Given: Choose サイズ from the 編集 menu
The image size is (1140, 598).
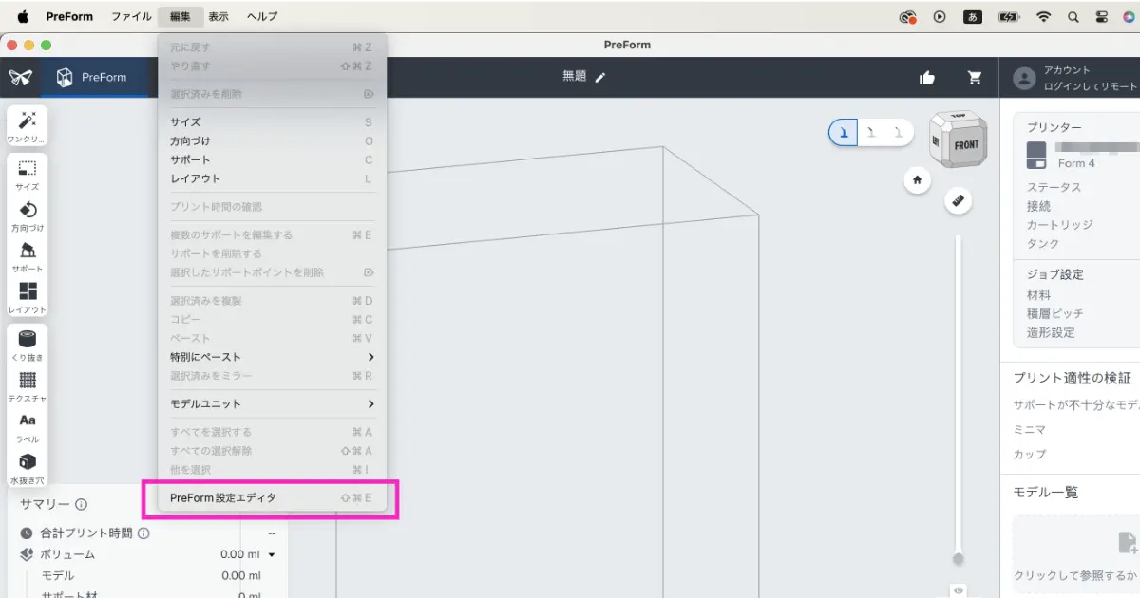Looking at the screenshot, I should 272,122.
